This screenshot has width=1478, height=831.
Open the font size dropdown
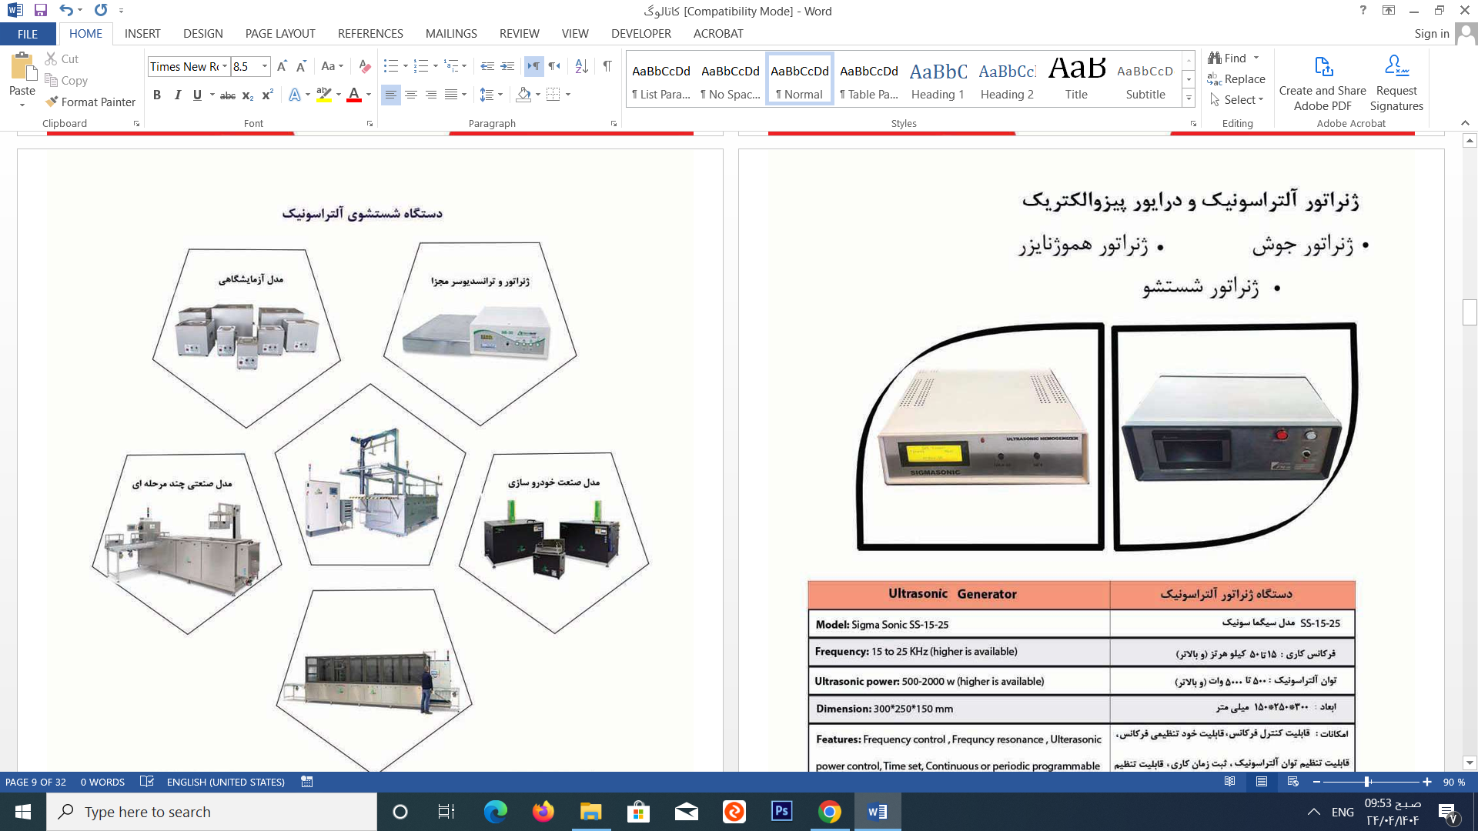(x=265, y=66)
